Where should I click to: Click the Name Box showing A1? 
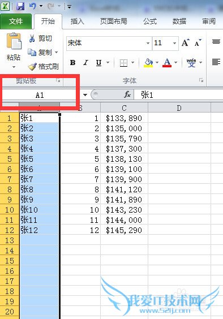(40, 95)
